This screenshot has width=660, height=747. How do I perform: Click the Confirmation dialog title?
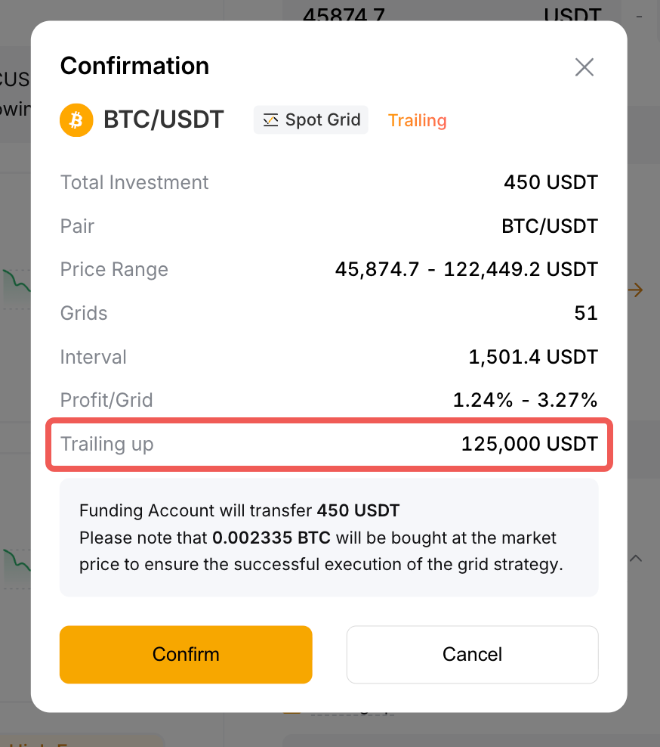tap(134, 66)
